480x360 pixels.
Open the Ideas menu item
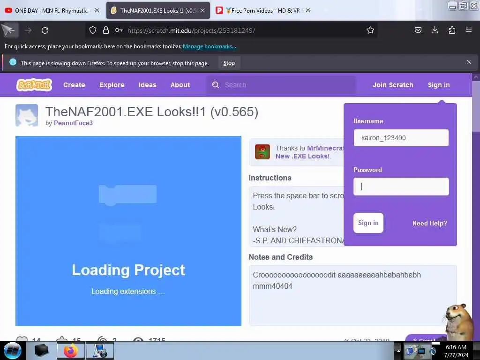point(148,85)
